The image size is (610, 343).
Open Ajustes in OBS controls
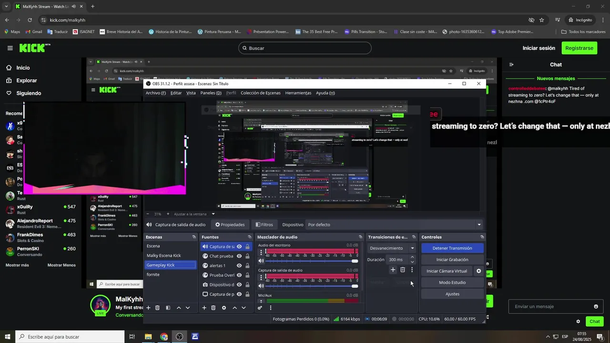point(452,294)
